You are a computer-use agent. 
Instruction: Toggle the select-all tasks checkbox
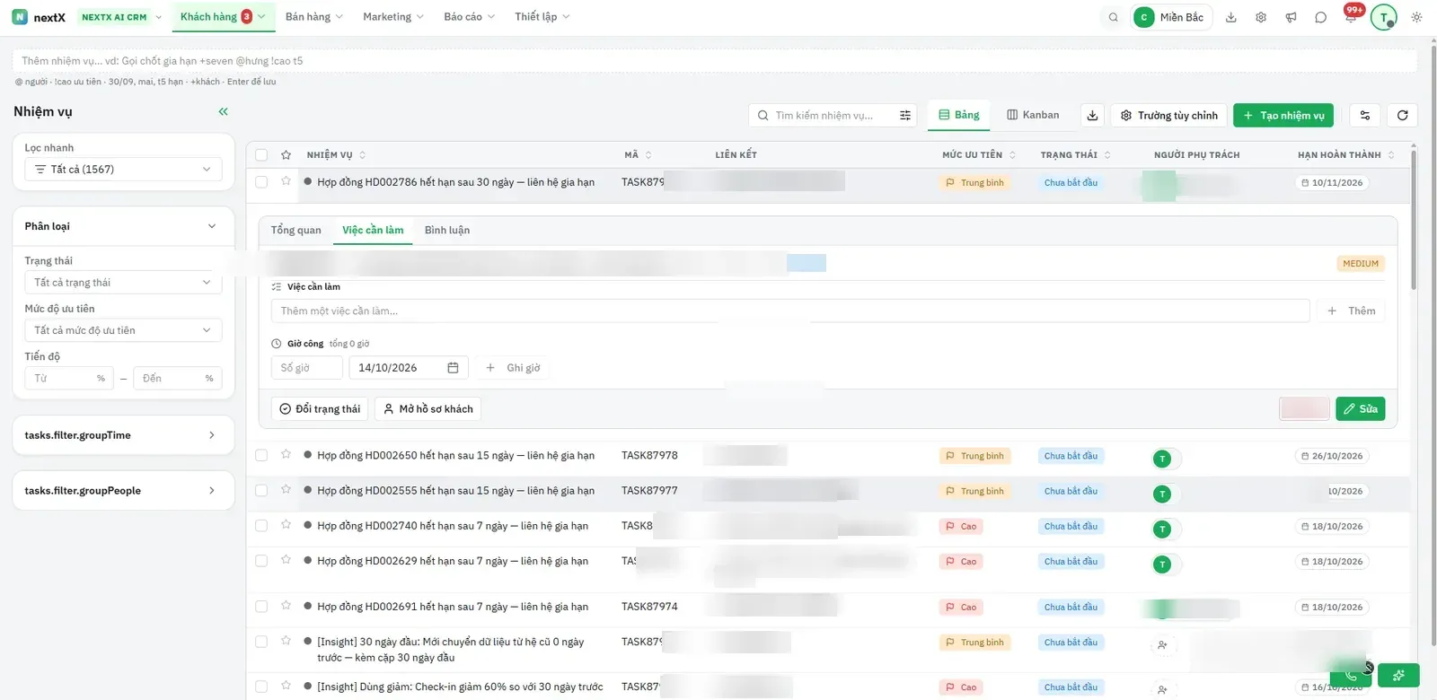261,155
